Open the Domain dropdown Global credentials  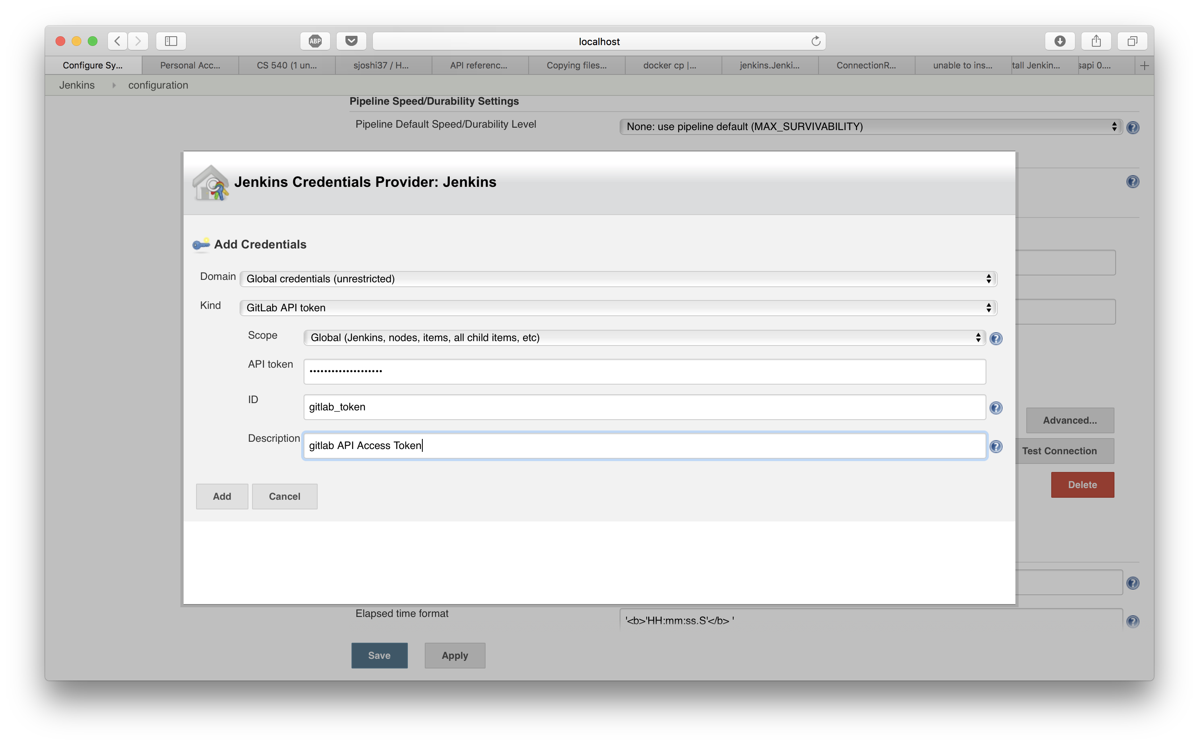click(x=618, y=279)
